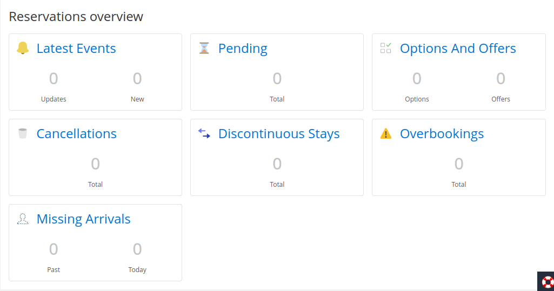Click the Offers count value
Viewport: 554px width, 291px height.
(x=500, y=79)
